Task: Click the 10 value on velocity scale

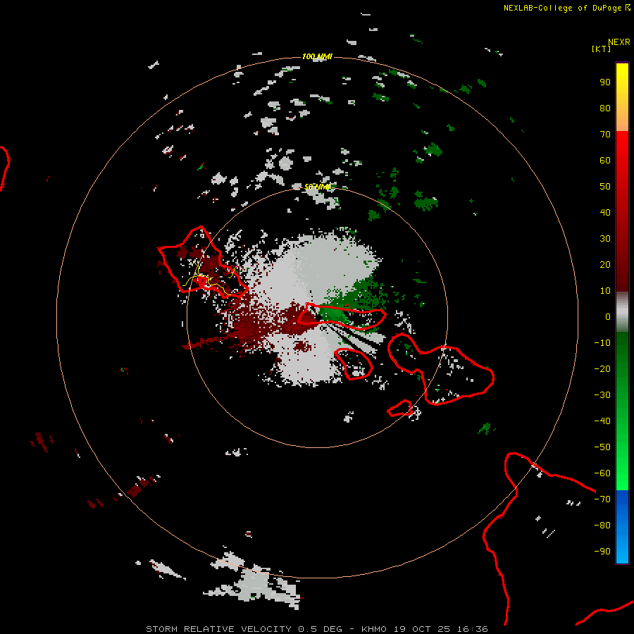Action: click(x=605, y=291)
